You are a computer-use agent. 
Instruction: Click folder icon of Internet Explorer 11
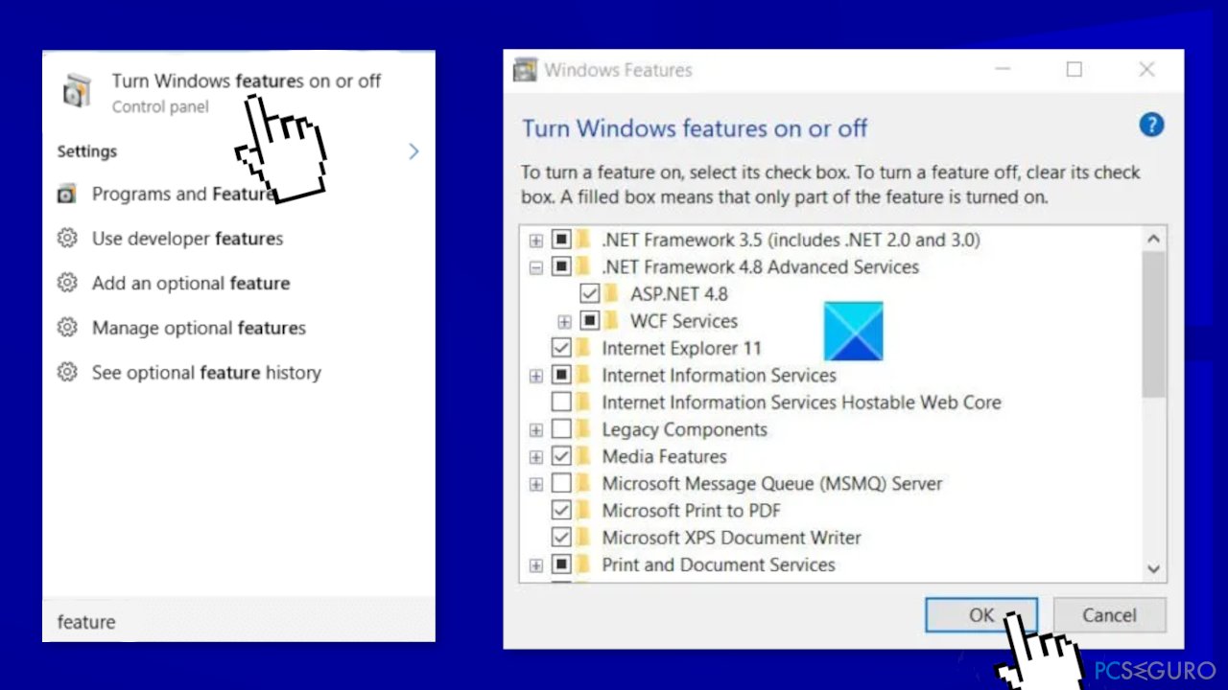(582, 348)
